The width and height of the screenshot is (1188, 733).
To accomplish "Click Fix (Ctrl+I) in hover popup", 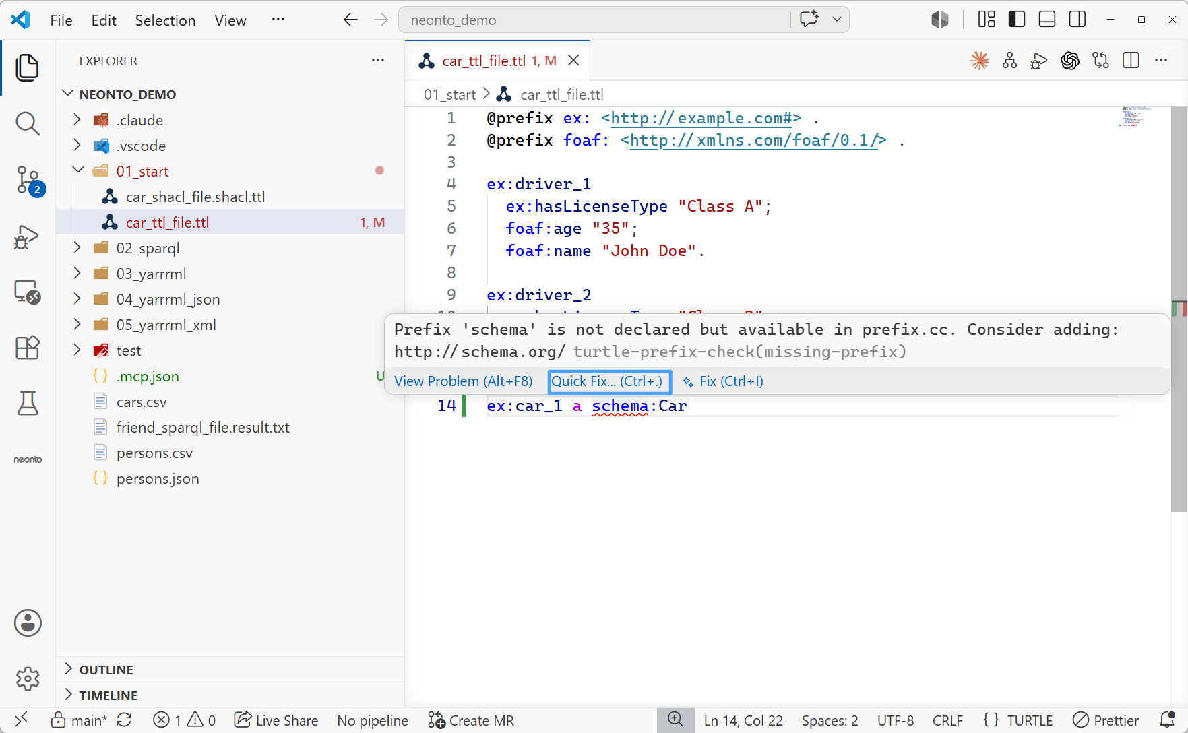I will pos(723,381).
